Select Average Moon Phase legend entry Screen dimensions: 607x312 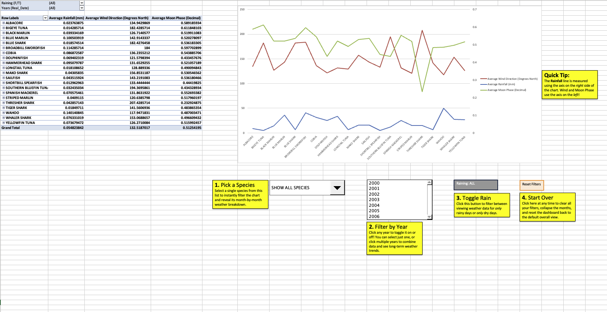(503, 90)
